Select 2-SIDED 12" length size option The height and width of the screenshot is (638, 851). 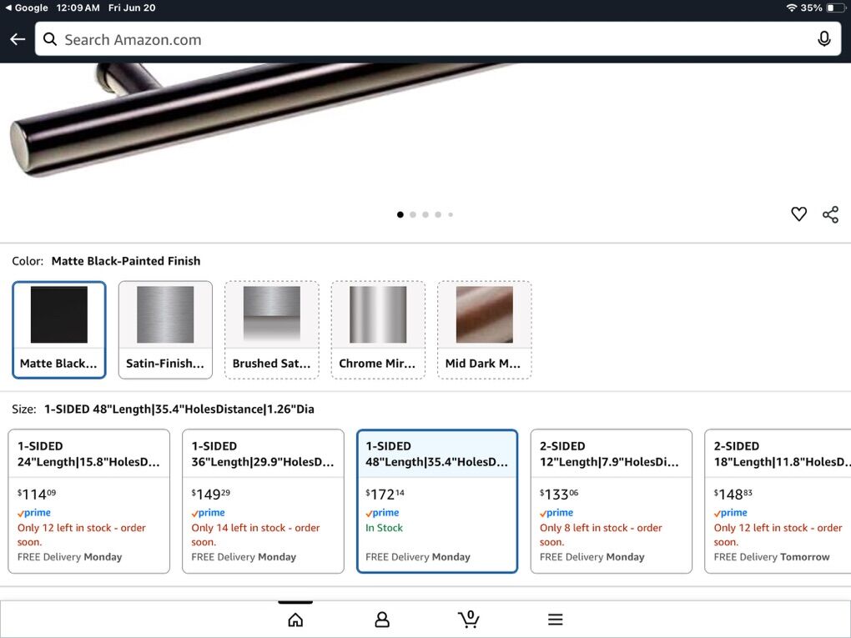tap(611, 500)
